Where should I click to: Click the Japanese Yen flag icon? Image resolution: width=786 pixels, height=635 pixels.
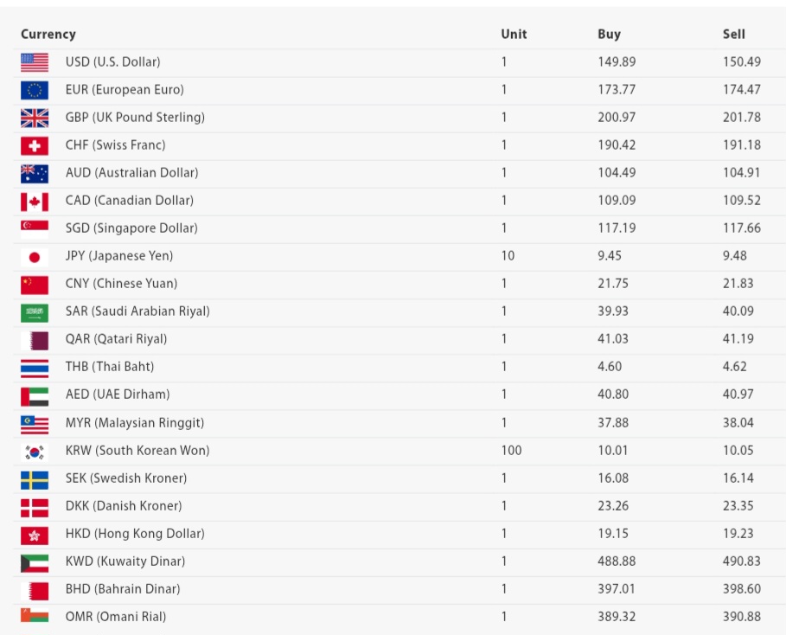point(35,256)
